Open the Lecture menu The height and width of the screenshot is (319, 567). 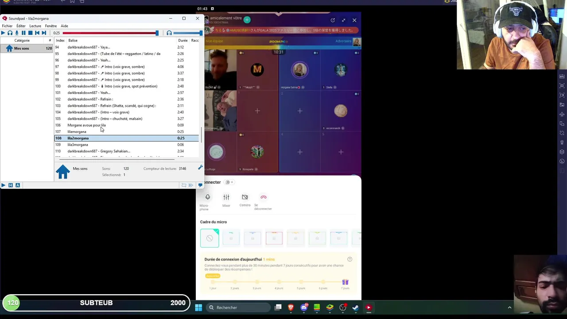coord(35,26)
